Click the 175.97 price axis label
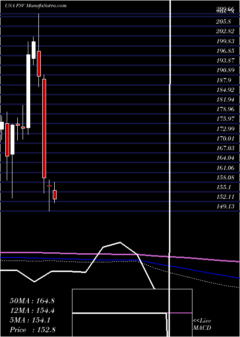The image size is (240, 337). pyautogui.click(x=225, y=119)
